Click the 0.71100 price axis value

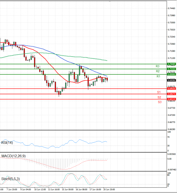point(171,58)
